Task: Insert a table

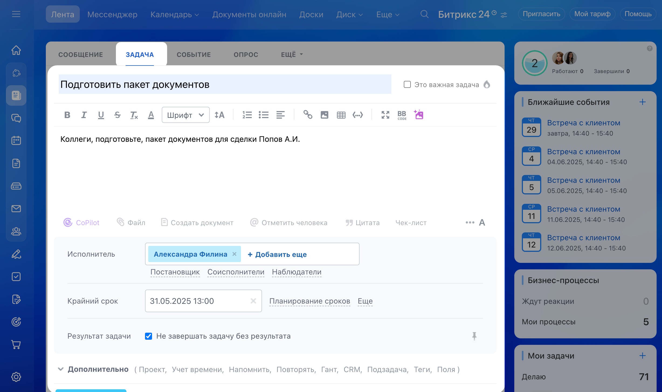Action: point(341,115)
